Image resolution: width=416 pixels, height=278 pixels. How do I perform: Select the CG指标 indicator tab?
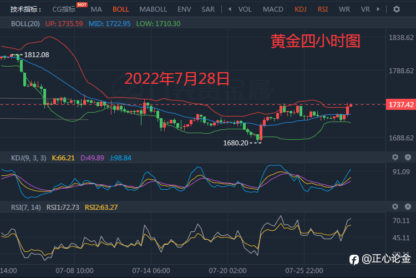click(64, 9)
